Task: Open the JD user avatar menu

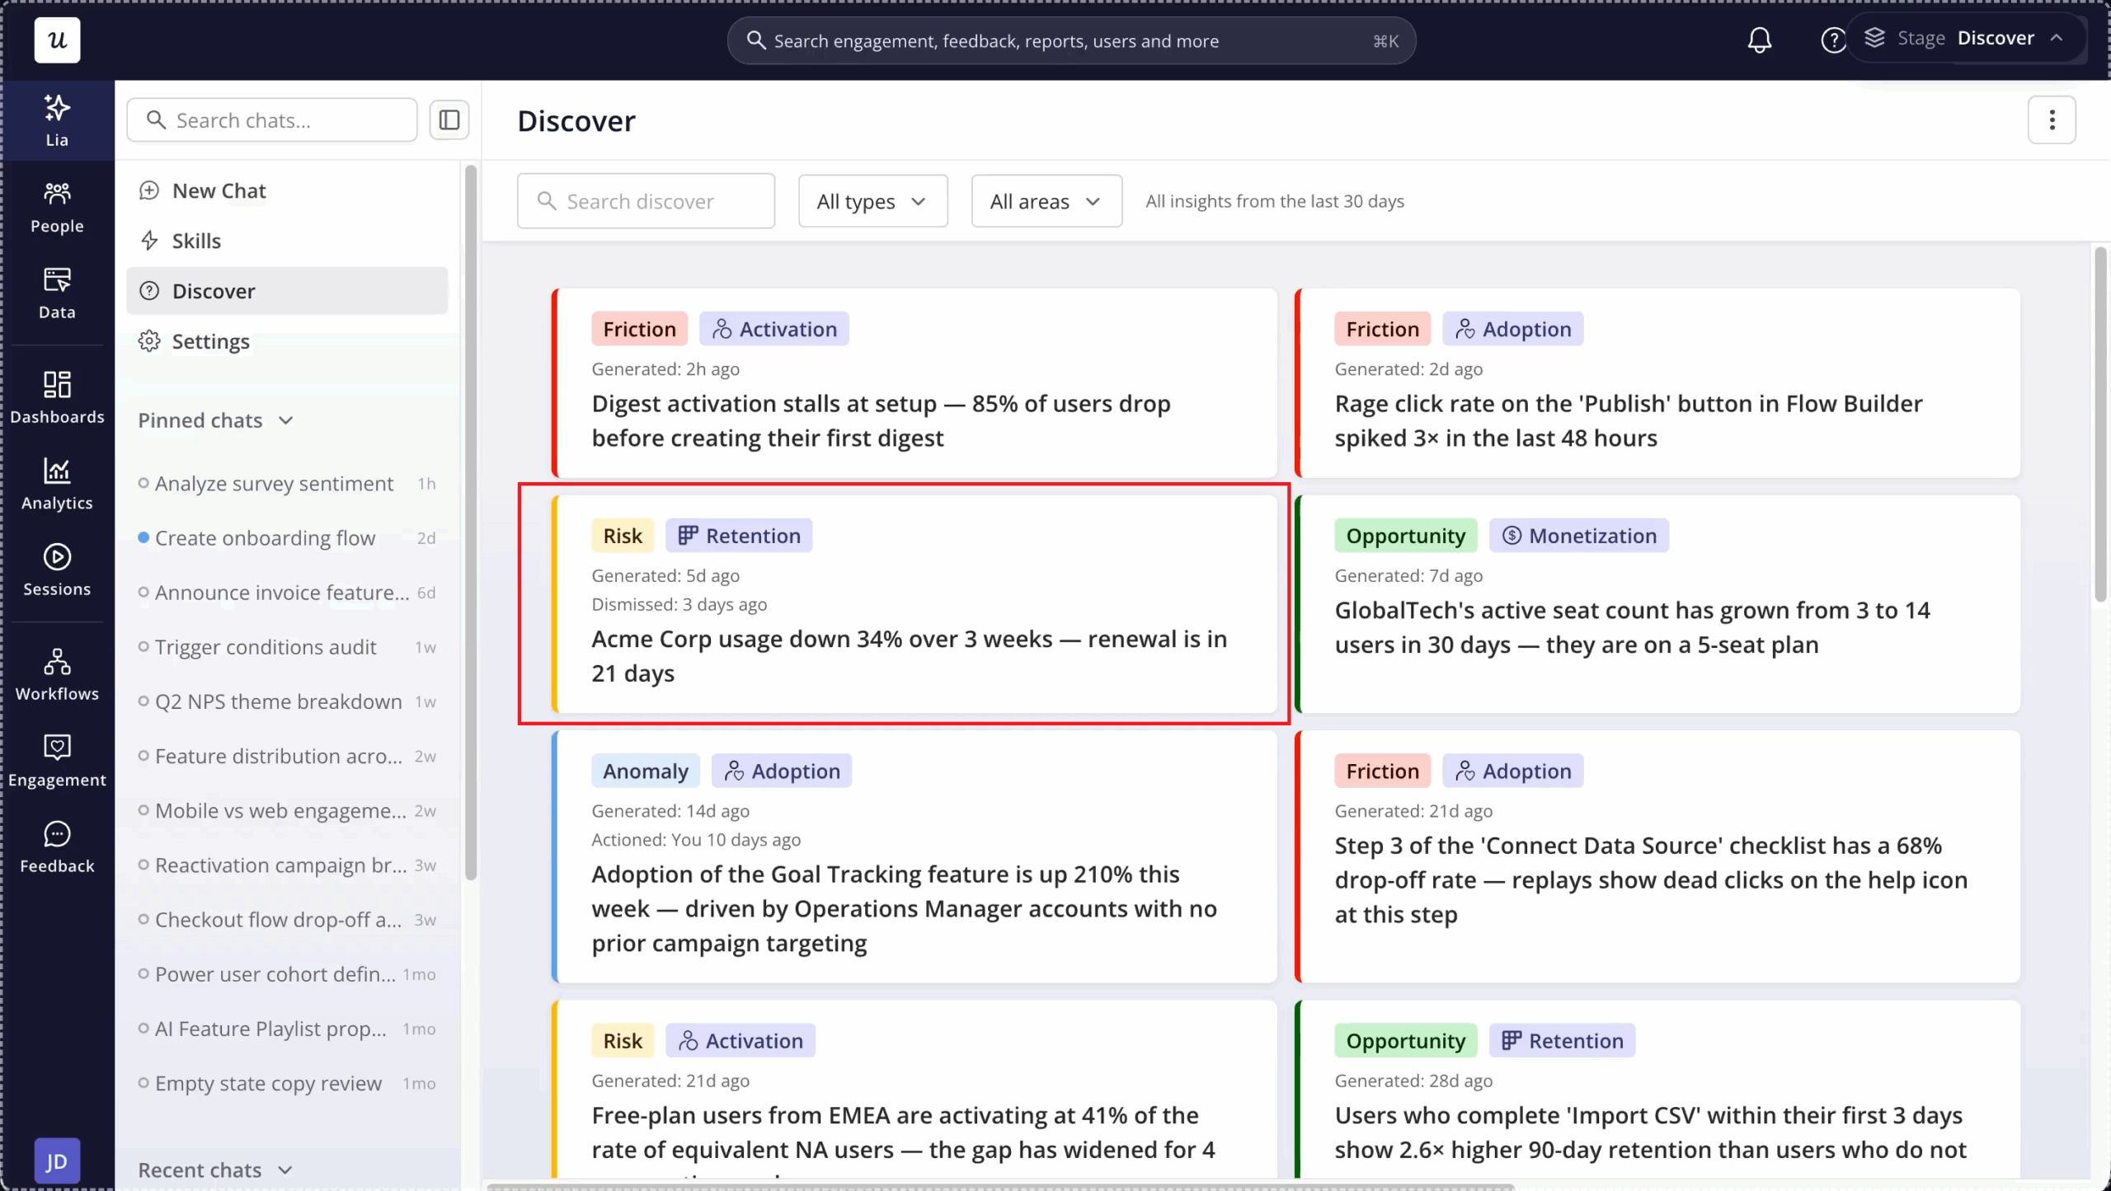Action: [57, 1161]
